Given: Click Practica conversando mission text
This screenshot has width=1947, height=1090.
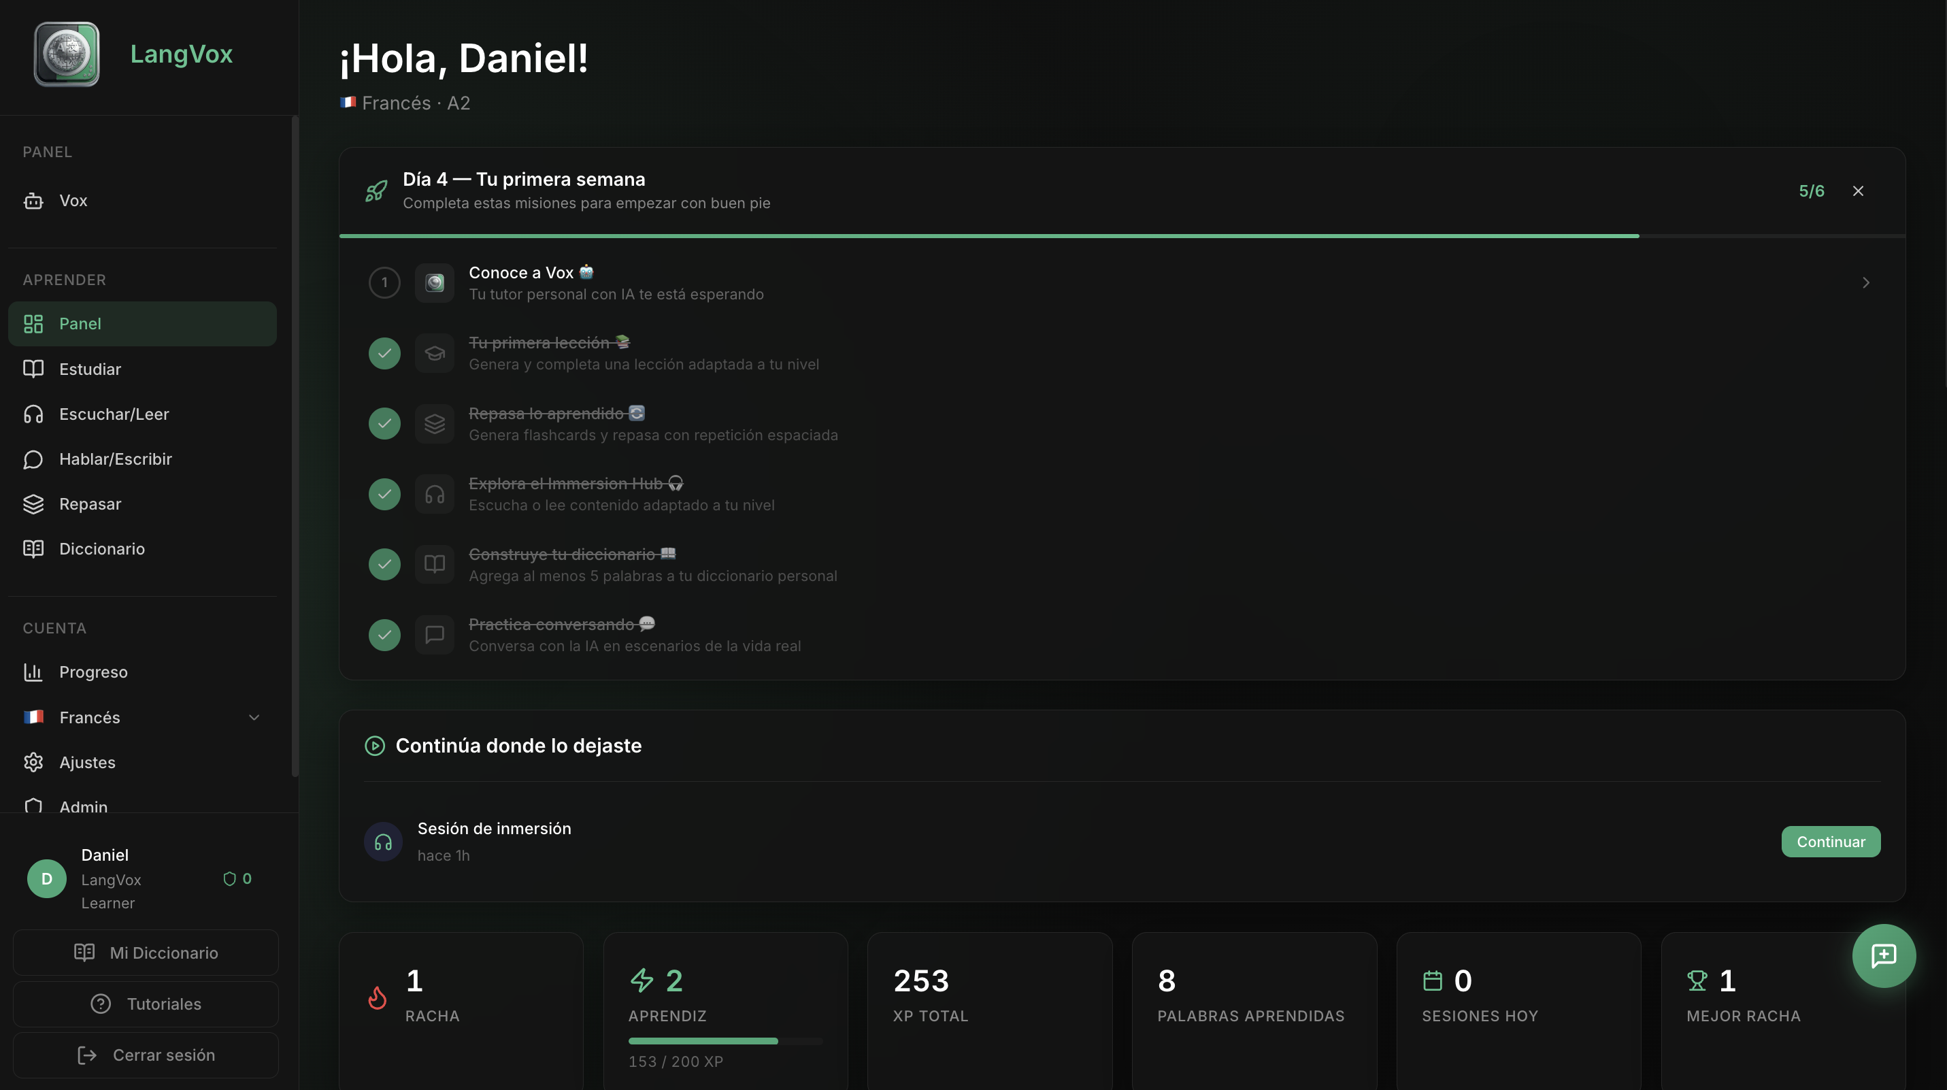Looking at the screenshot, I should pos(561,625).
